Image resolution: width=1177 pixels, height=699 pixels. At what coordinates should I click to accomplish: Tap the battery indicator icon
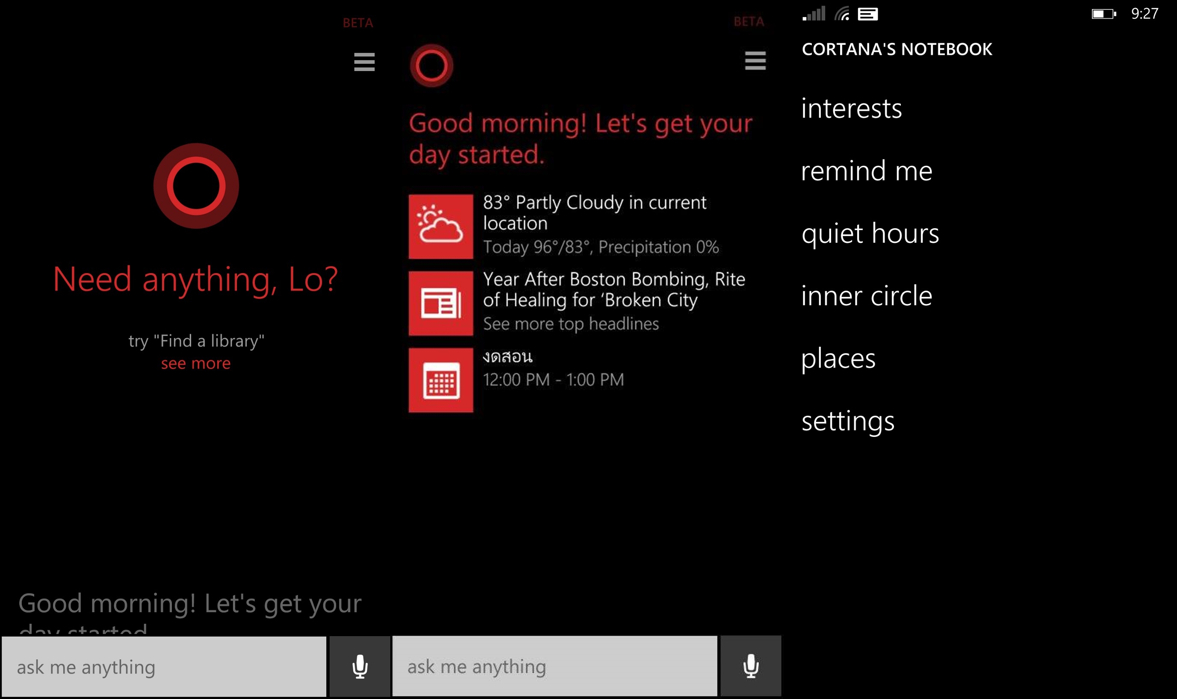[x=1104, y=14]
